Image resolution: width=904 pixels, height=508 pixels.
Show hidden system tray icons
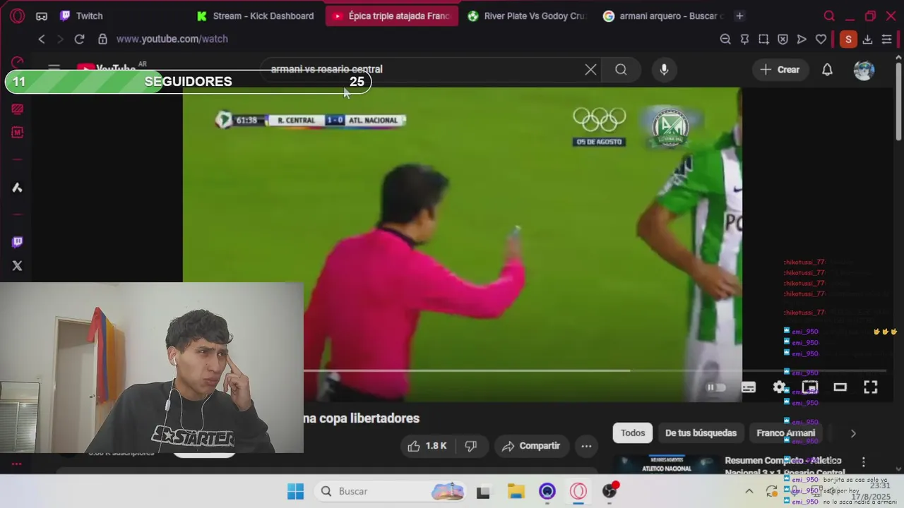749,491
